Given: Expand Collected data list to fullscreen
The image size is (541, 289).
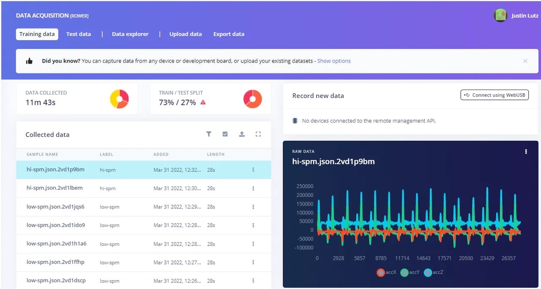Looking at the screenshot, I should [258, 134].
